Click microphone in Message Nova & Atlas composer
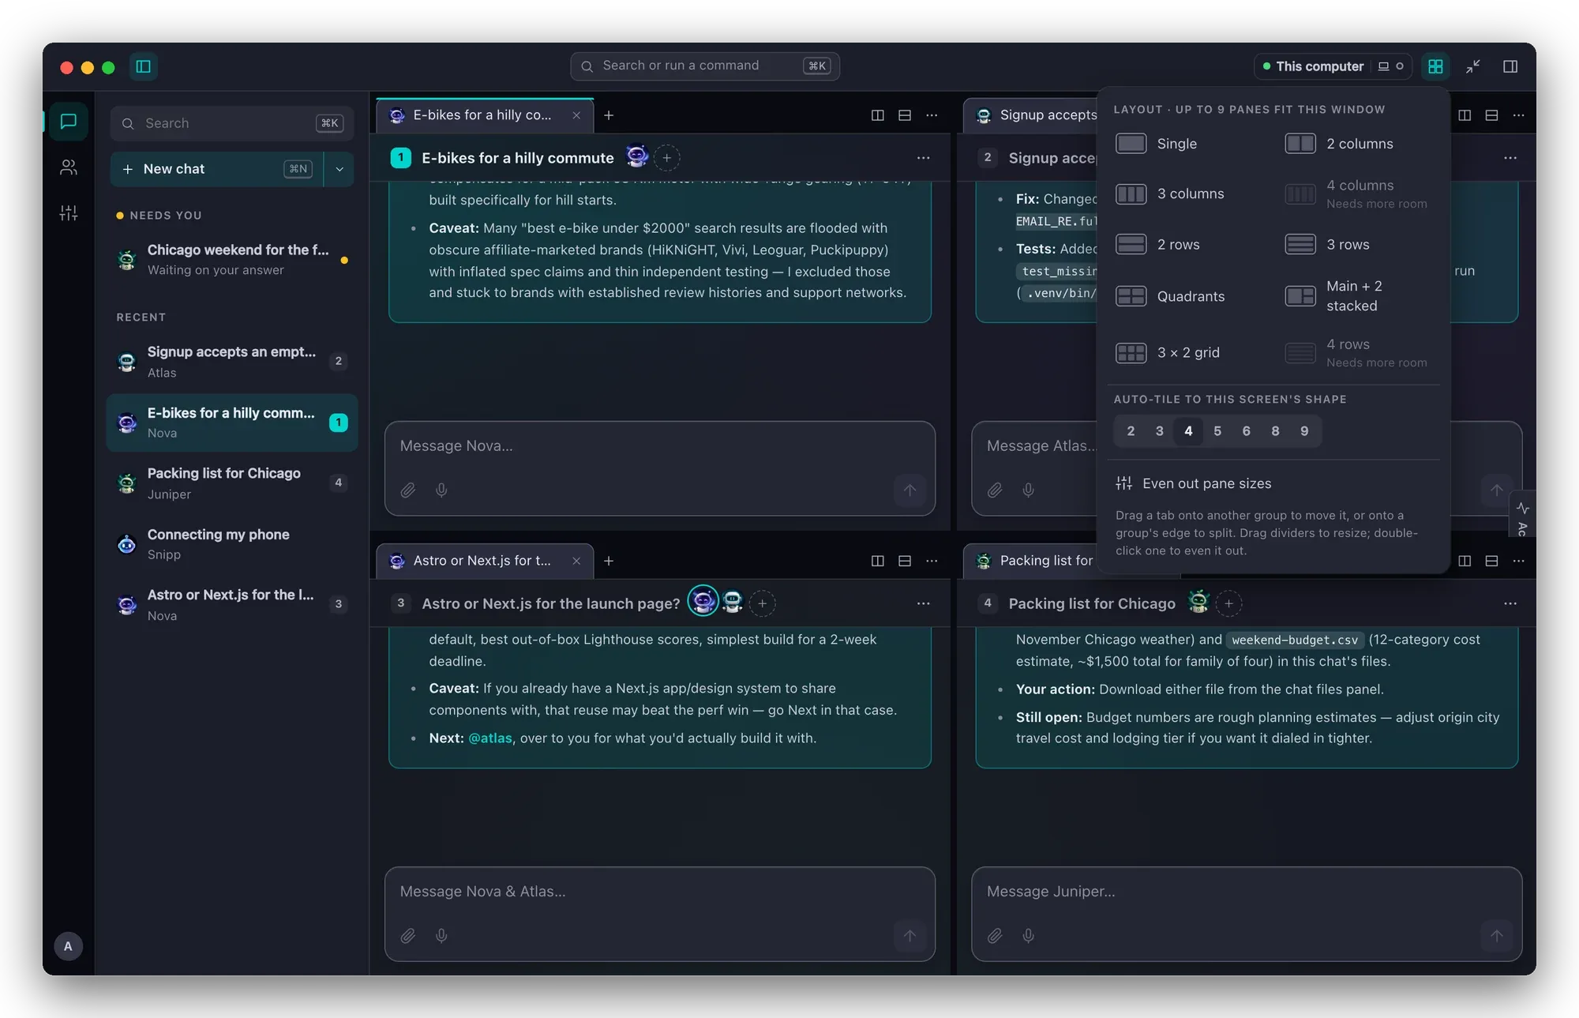Viewport: 1579px width, 1018px height. pyautogui.click(x=441, y=936)
